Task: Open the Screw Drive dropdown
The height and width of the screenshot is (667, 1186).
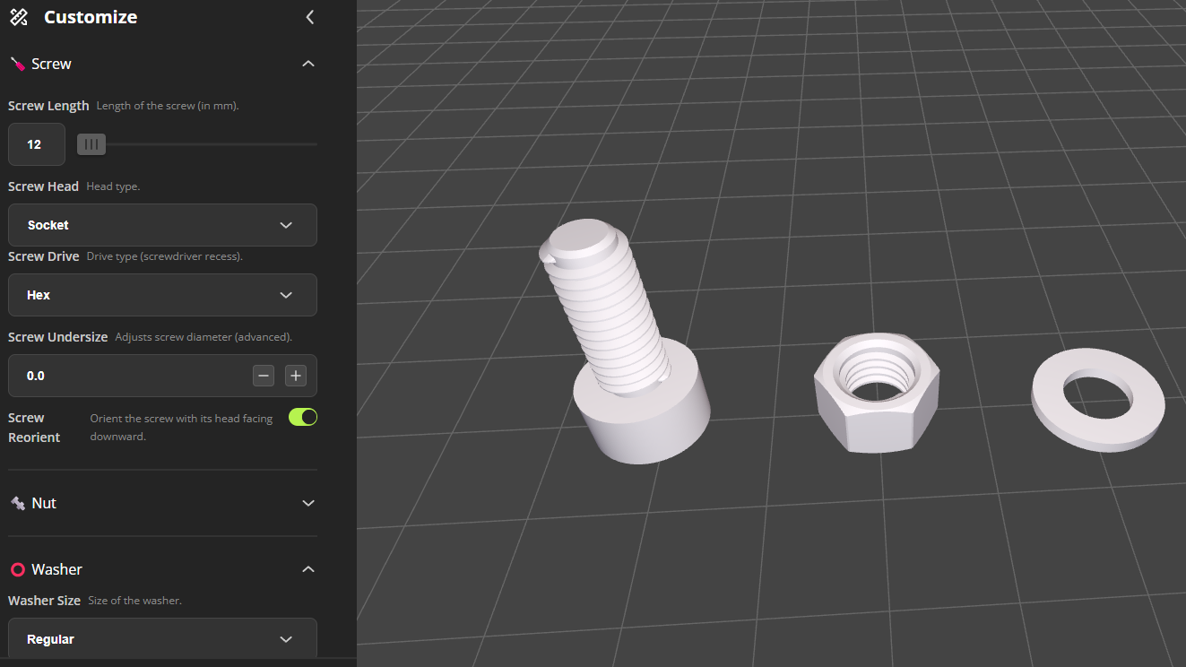Action: point(162,295)
